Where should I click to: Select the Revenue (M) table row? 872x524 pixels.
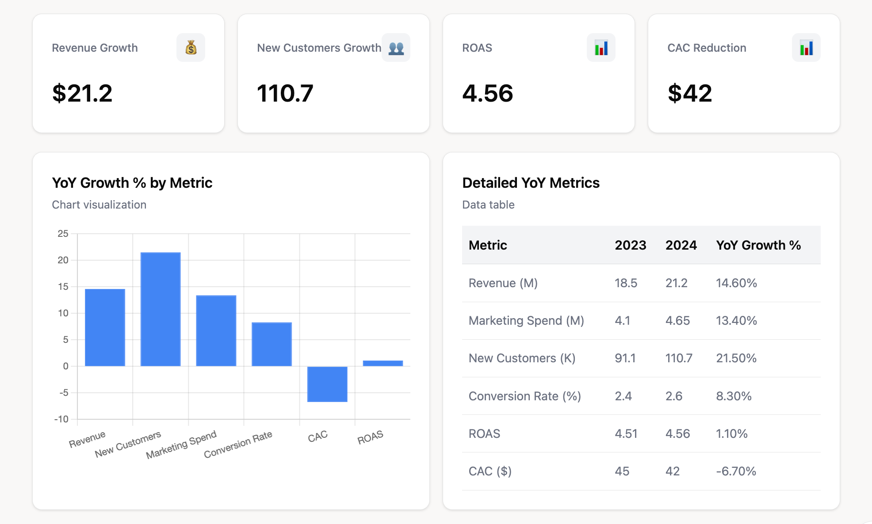(x=503, y=283)
